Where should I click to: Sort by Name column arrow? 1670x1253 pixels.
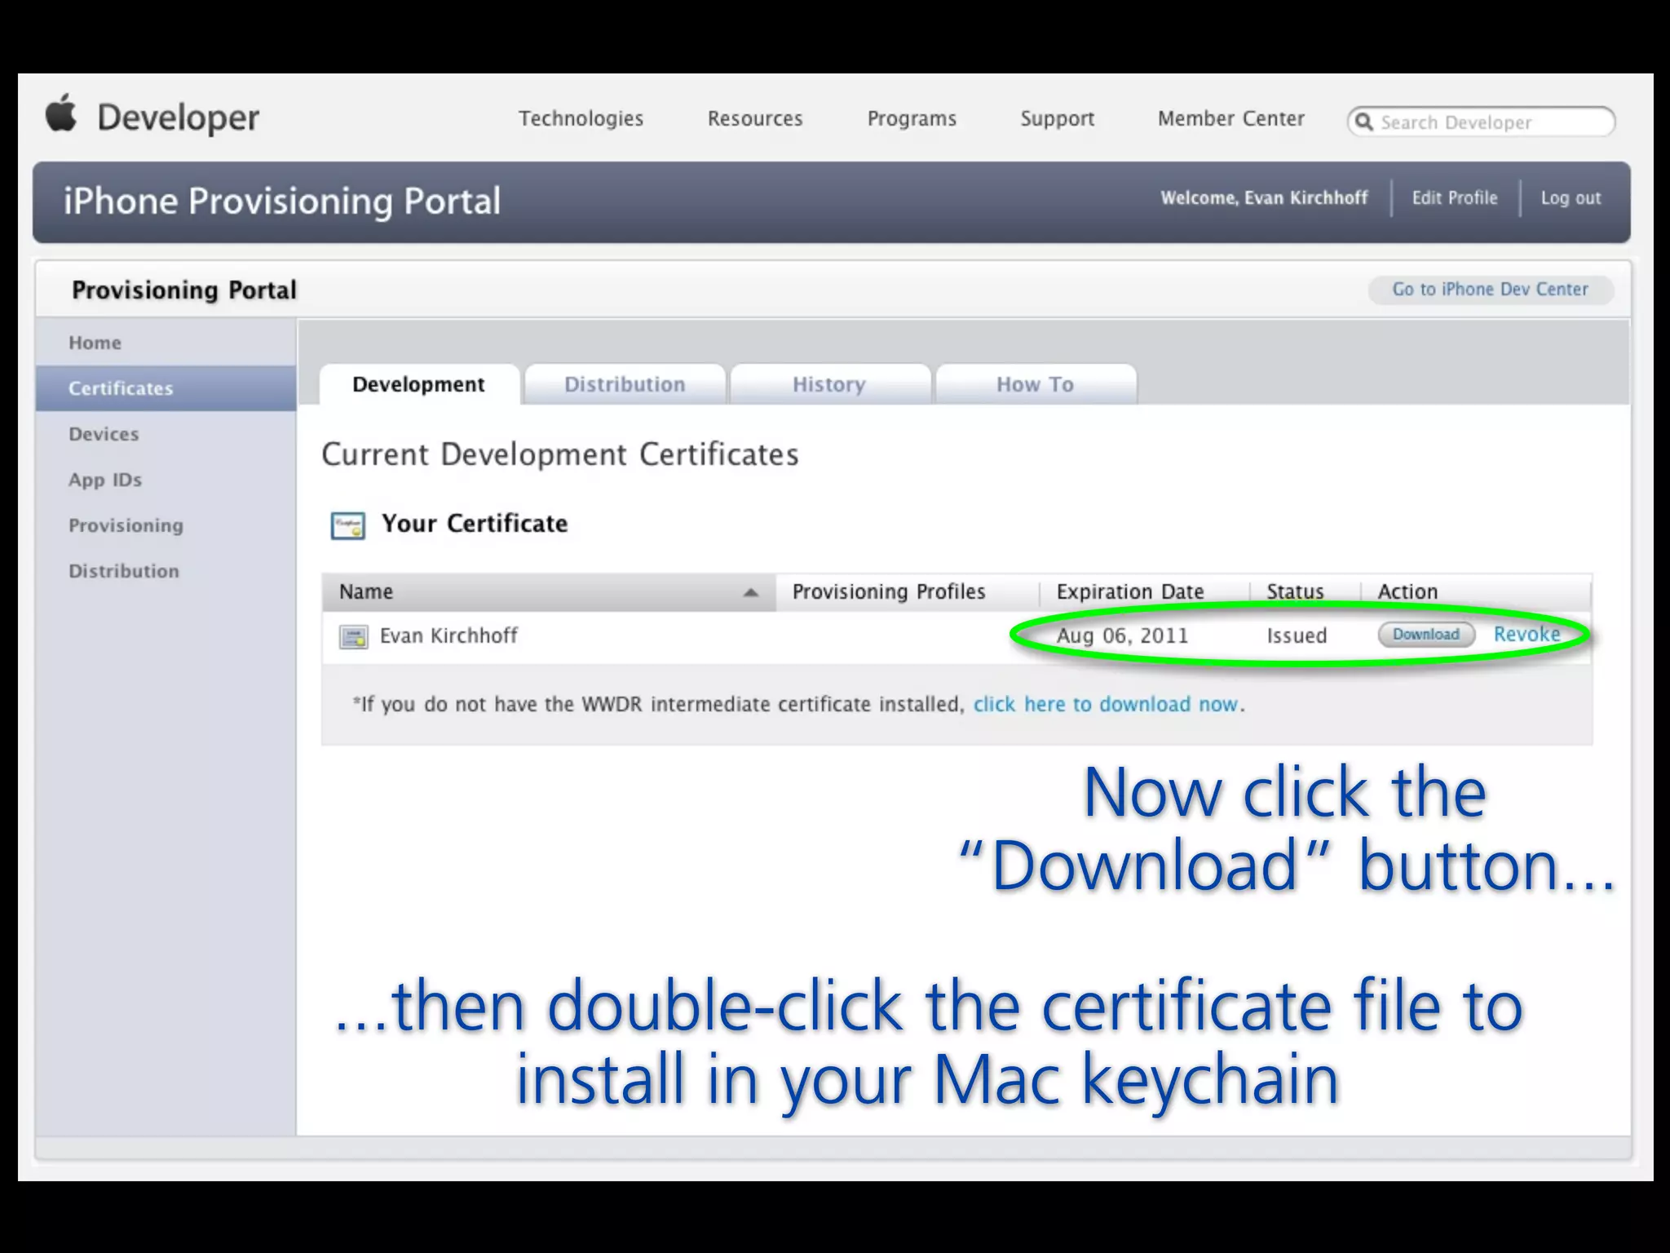click(751, 593)
